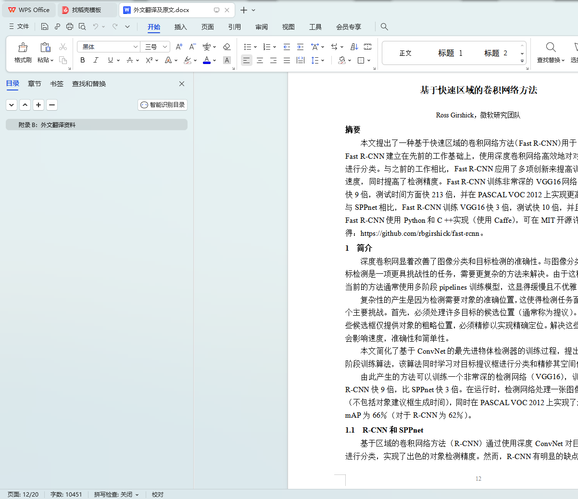The image size is (578, 499).
Task: Open the spell check (拼写检查) dropdown in status bar
Action: 116,494
